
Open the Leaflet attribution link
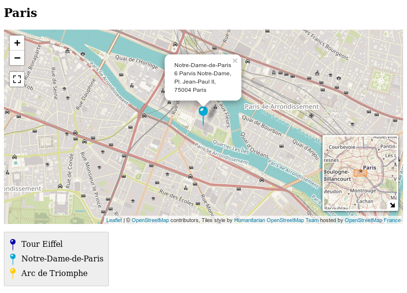[114, 220]
